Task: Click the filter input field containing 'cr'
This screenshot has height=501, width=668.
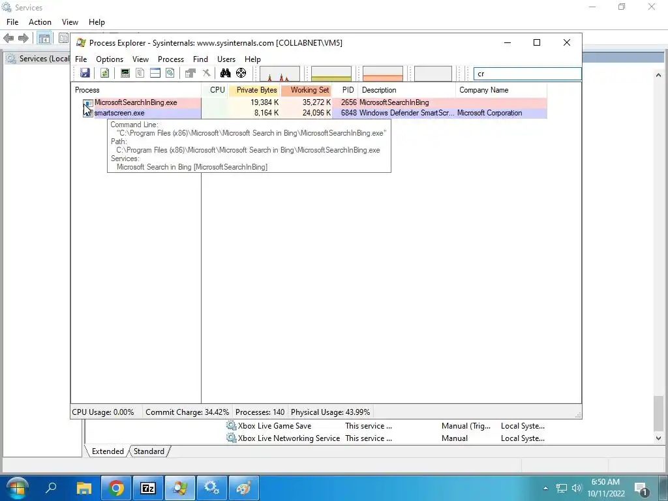Action: (527, 74)
